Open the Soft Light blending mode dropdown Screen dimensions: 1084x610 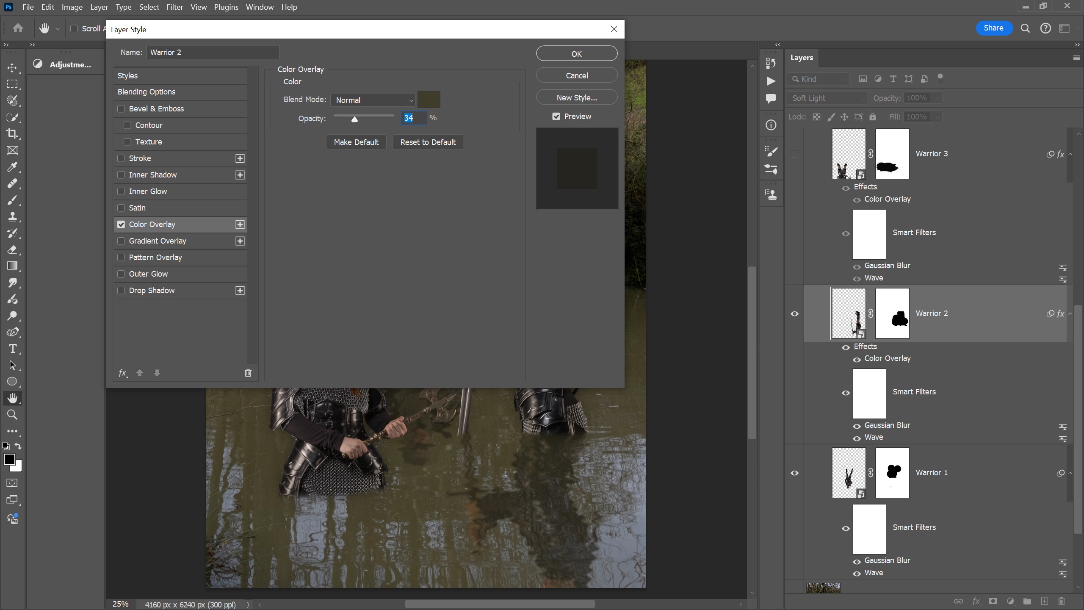[827, 98]
